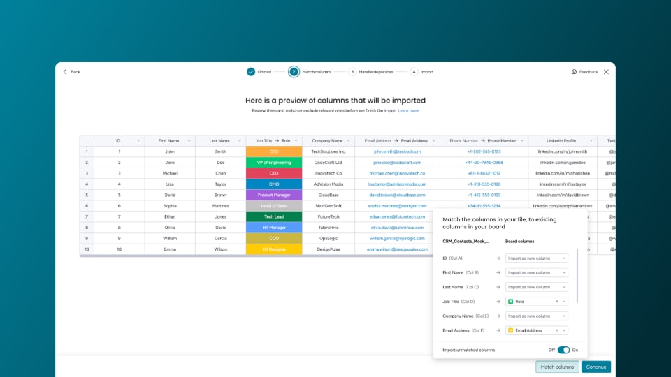671x377 pixels.
Task: Click the purple Product Manager cell
Action: point(274,195)
